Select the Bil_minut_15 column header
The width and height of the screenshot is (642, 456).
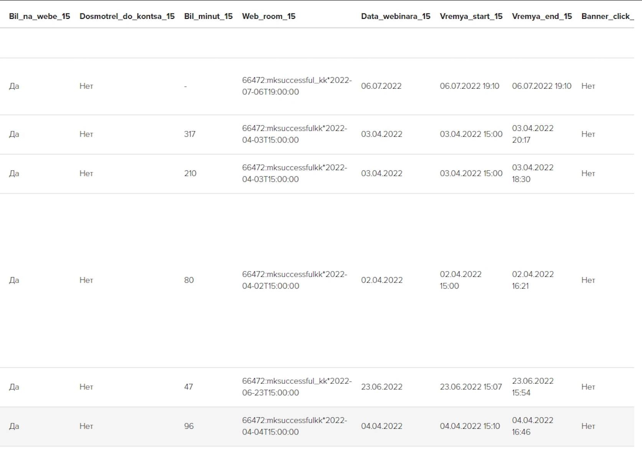click(208, 16)
